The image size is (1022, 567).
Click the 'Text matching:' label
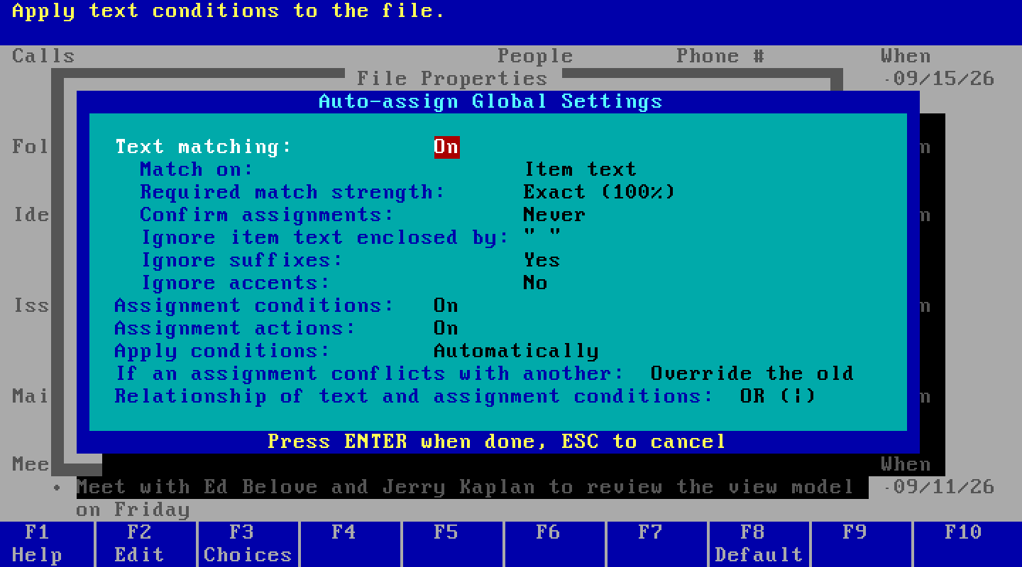[204, 147]
